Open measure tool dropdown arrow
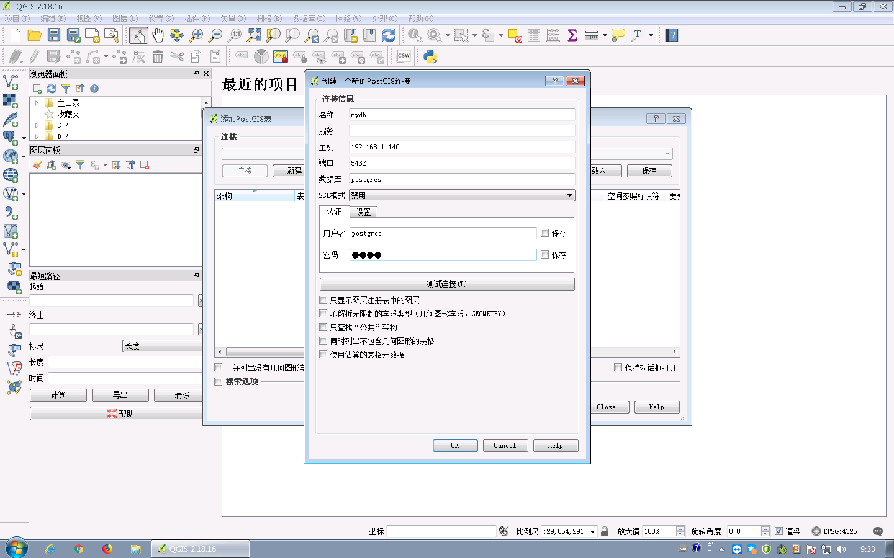Image resolution: width=894 pixels, height=558 pixels. click(x=605, y=35)
